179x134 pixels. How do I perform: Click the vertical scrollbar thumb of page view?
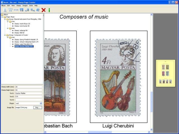tap(151, 102)
